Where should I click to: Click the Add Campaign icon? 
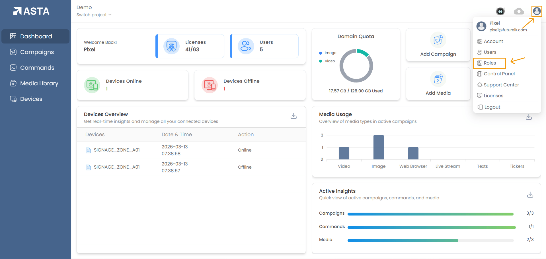(x=438, y=40)
